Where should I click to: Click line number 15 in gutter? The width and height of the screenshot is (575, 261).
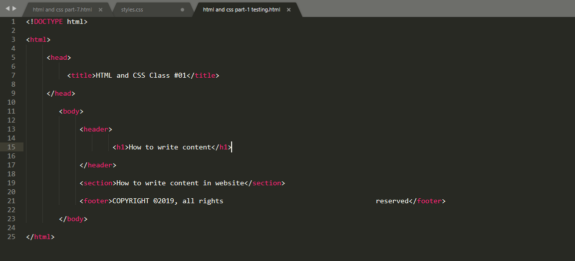pyautogui.click(x=11, y=147)
